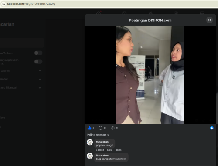The width and height of the screenshot is (218, 166).
Task: Click the like count '3'
Action: coord(93,128)
